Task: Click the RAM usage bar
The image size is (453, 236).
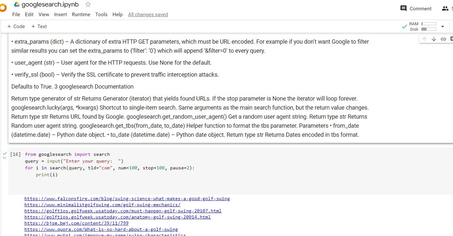Action: pyautogui.click(x=429, y=24)
